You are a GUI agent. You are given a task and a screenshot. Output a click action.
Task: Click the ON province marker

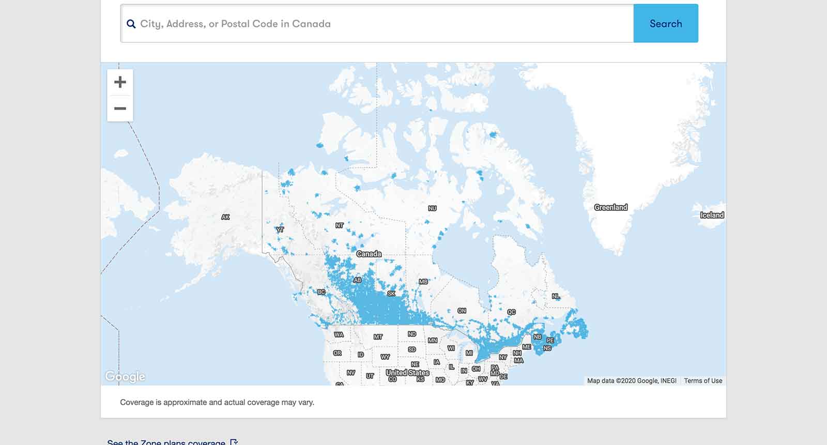tap(462, 311)
